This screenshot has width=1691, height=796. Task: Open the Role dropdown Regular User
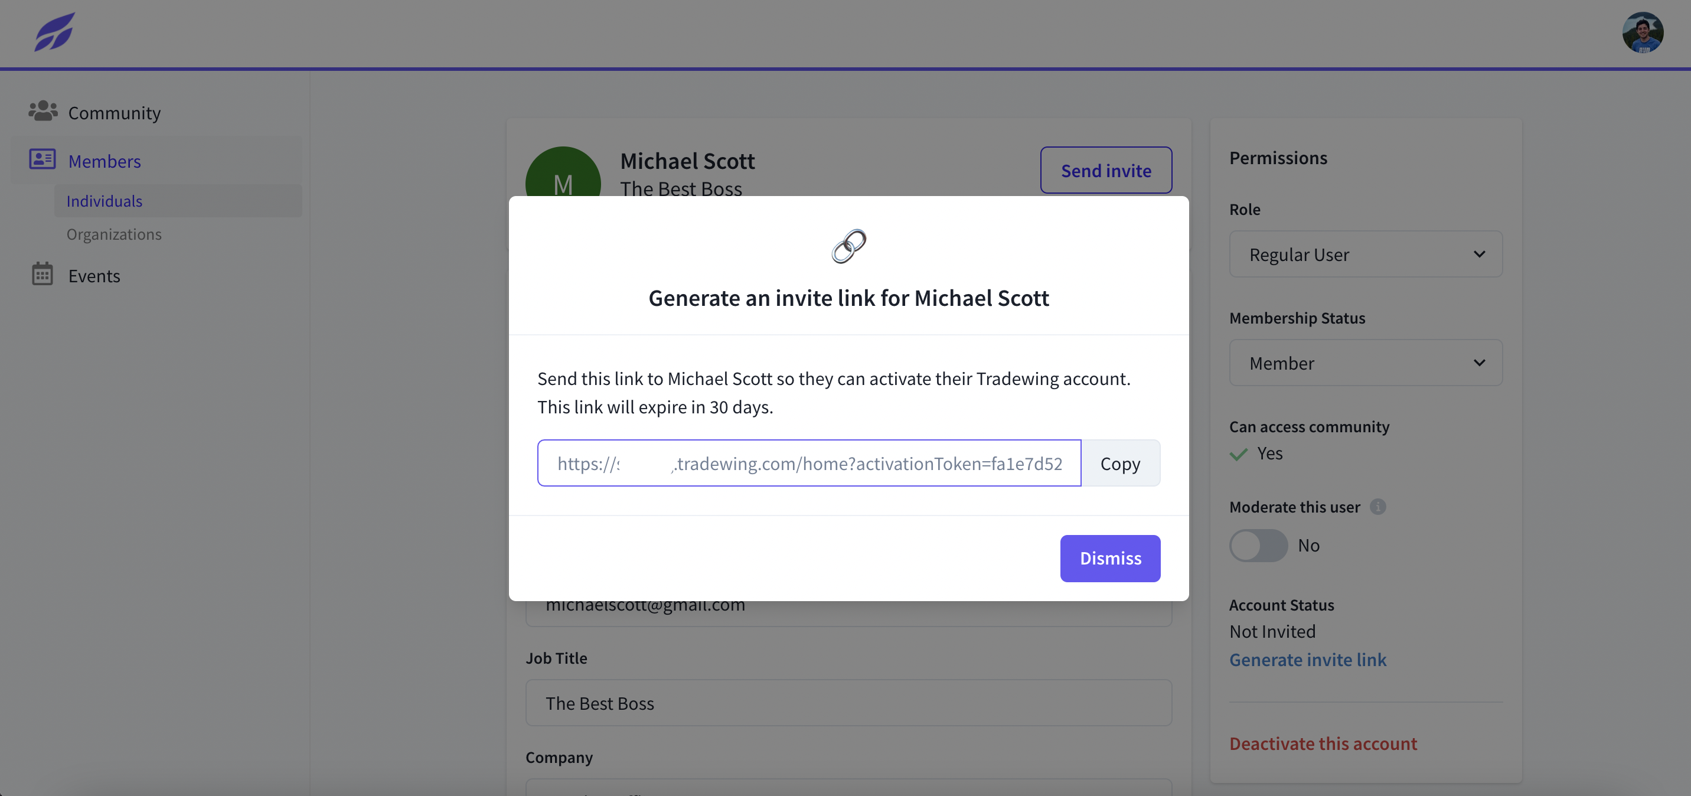(x=1366, y=254)
